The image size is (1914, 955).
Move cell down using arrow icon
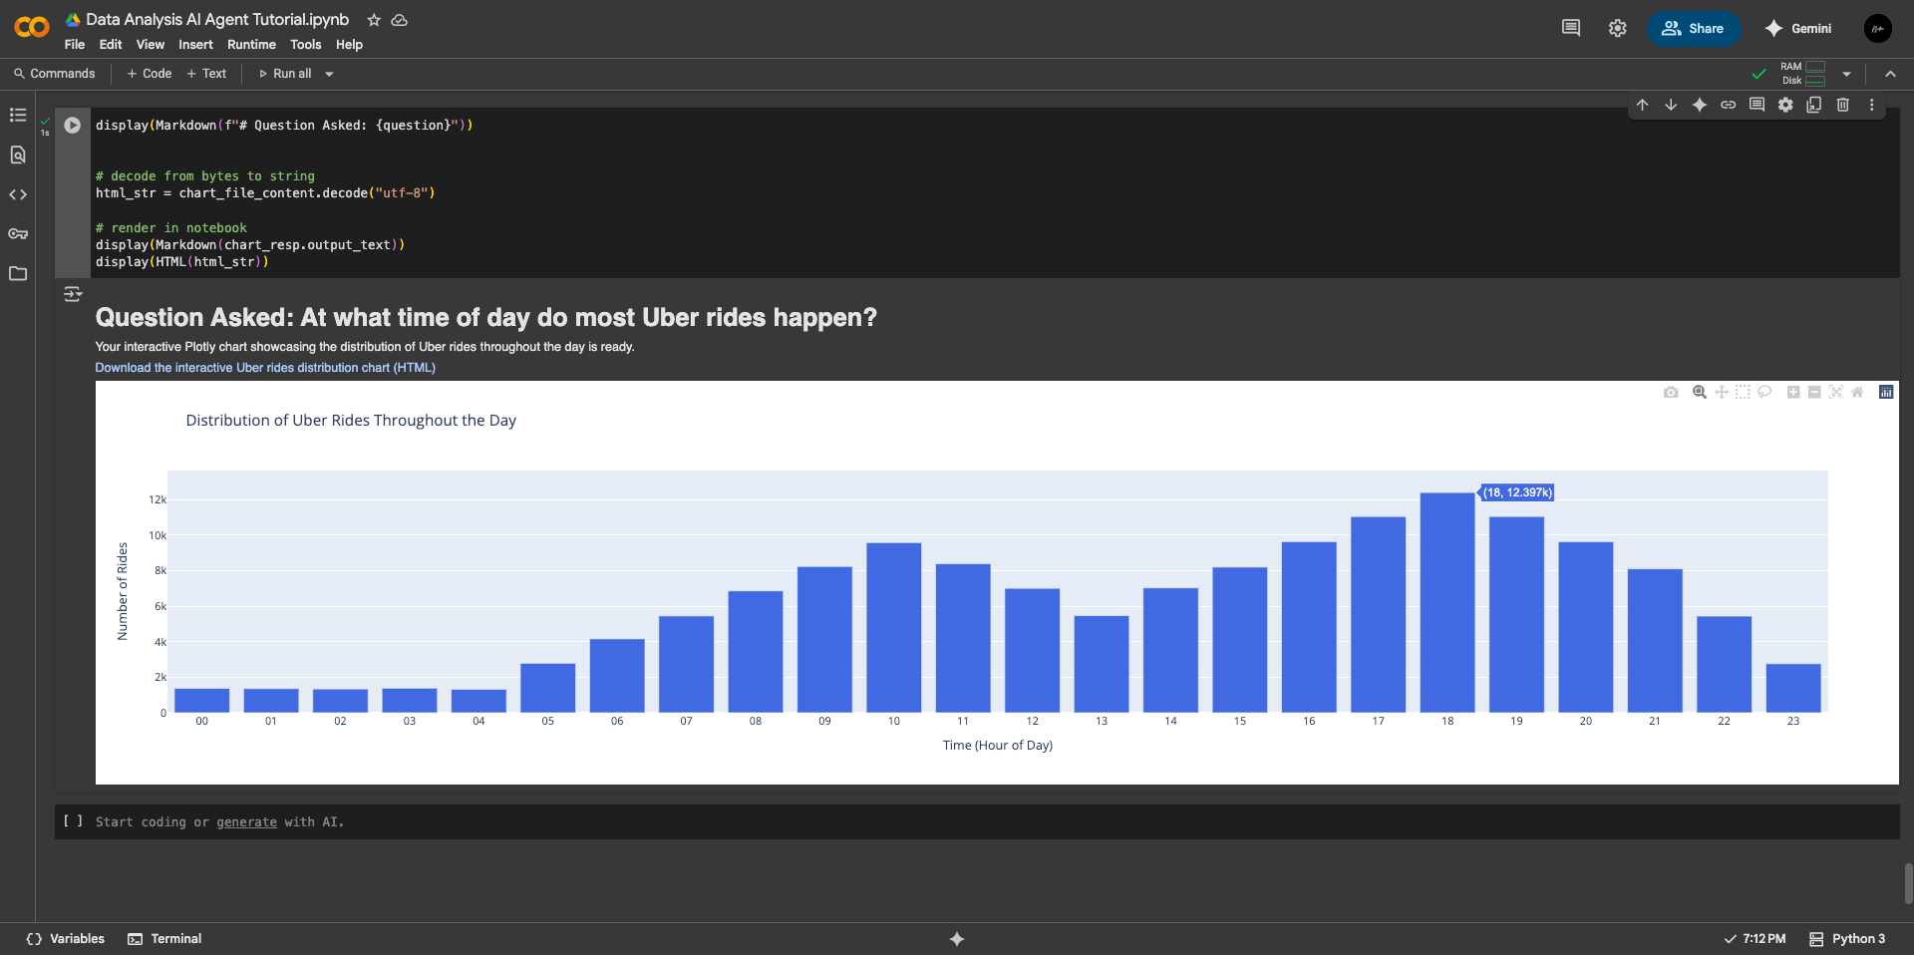1671,105
